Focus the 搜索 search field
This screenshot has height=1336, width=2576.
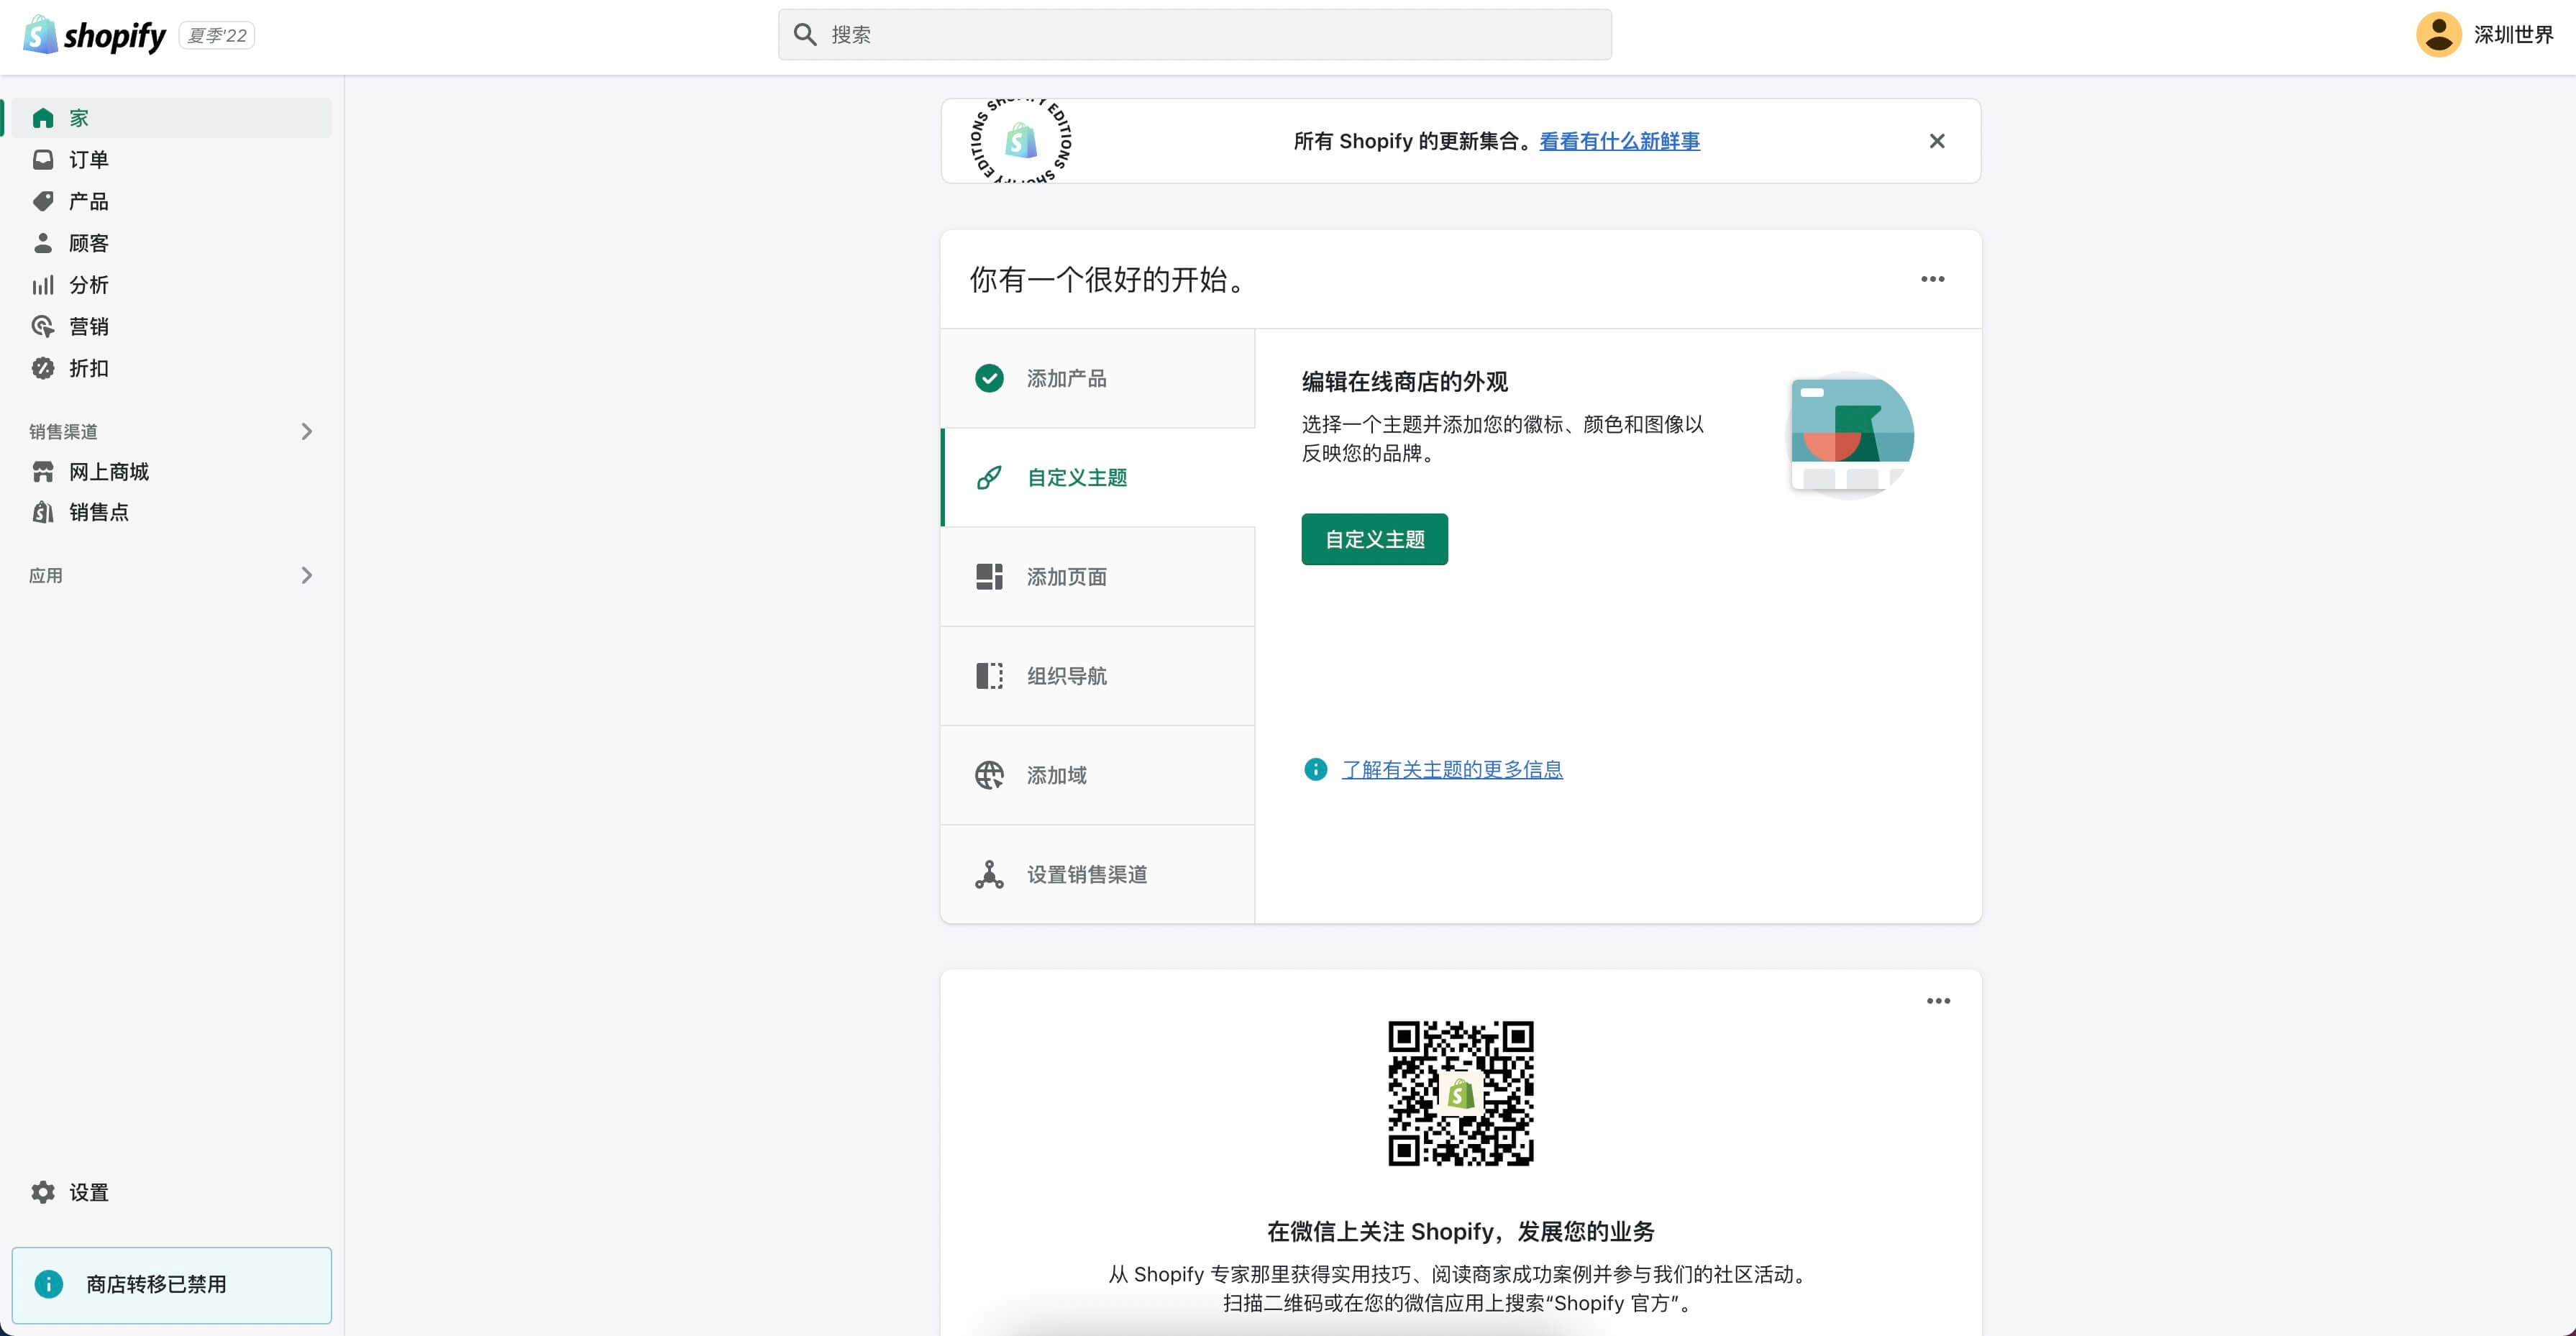click(1194, 35)
